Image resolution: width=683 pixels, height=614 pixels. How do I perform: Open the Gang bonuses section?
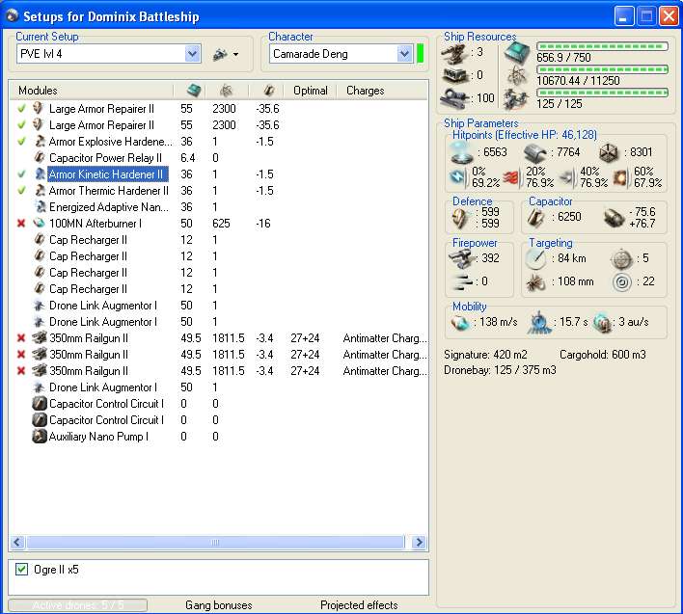tap(219, 605)
